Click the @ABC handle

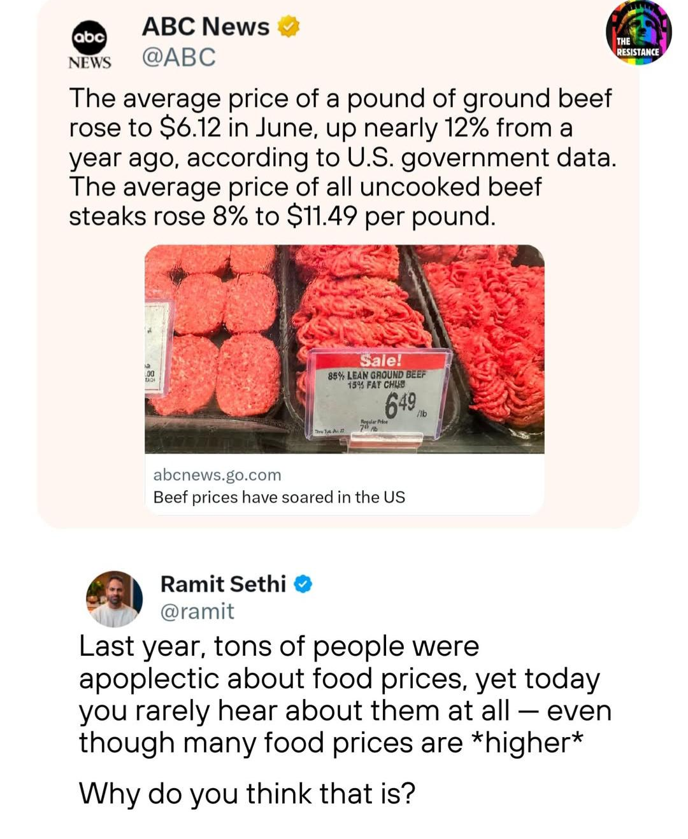[179, 58]
